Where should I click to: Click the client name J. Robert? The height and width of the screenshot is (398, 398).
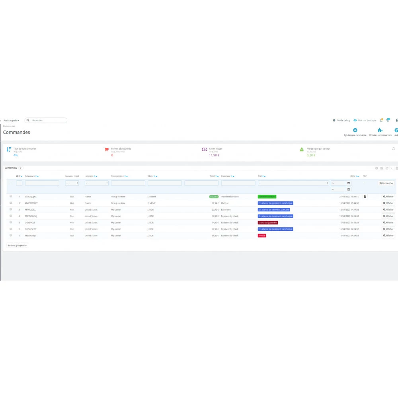pyautogui.click(x=152, y=197)
